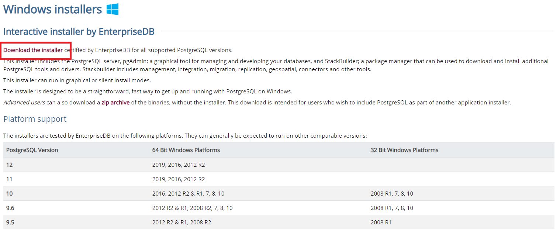The width and height of the screenshot is (560, 238).
Task: Click "2019, 2016, 2012 R2" in version 12 row
Action: tap(179, 165)
